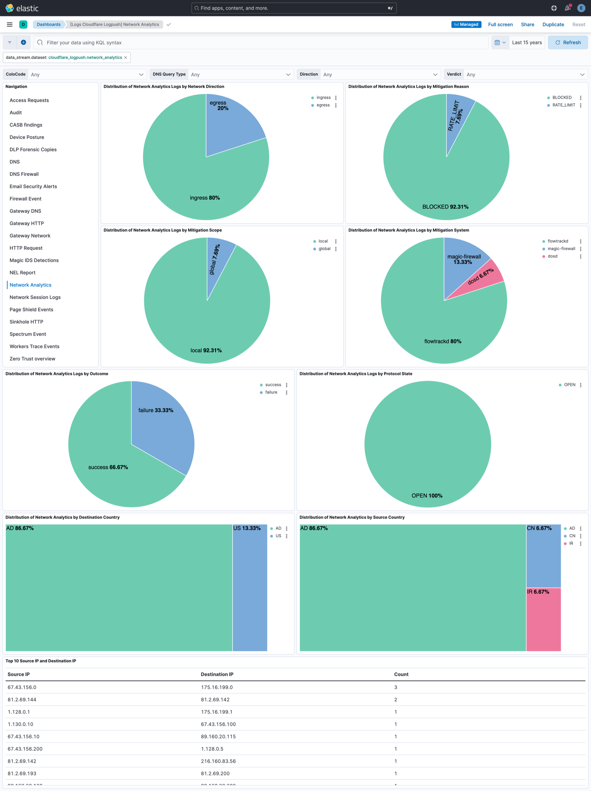Click the space selector D badge

23,24
